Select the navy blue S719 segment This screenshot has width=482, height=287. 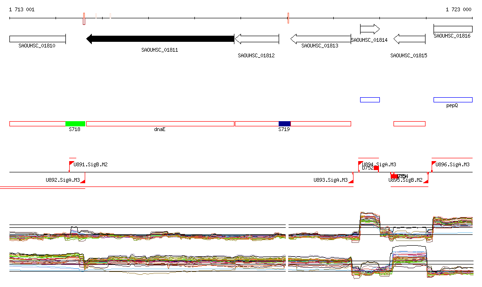(x=285, y=124)
